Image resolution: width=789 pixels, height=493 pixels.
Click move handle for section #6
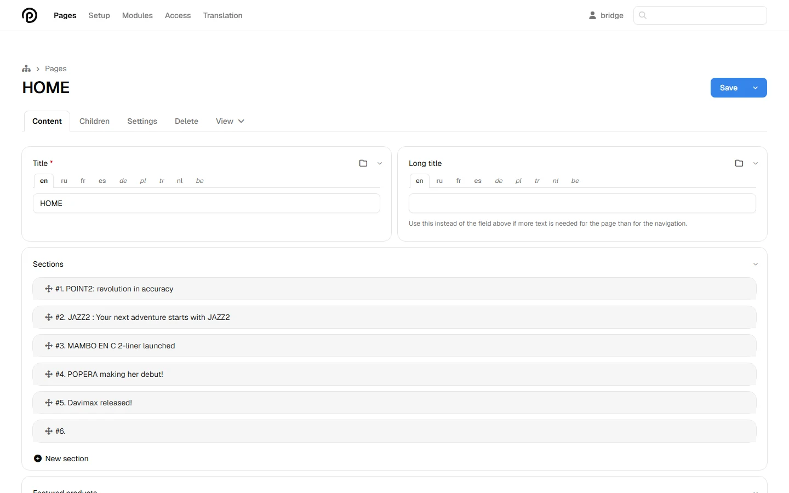[x=49, y=431]
